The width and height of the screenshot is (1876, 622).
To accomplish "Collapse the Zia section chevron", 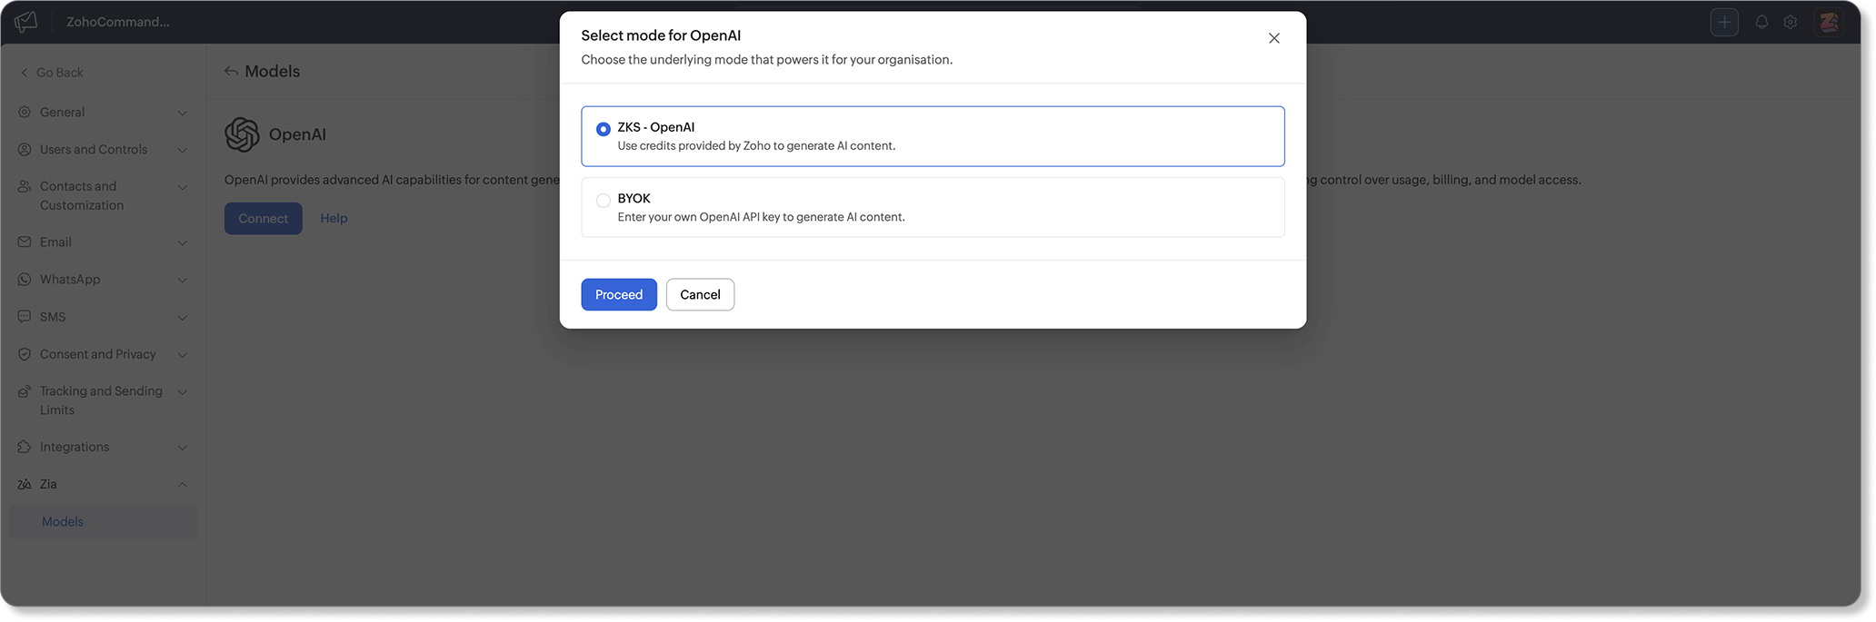I will point(183,485).
